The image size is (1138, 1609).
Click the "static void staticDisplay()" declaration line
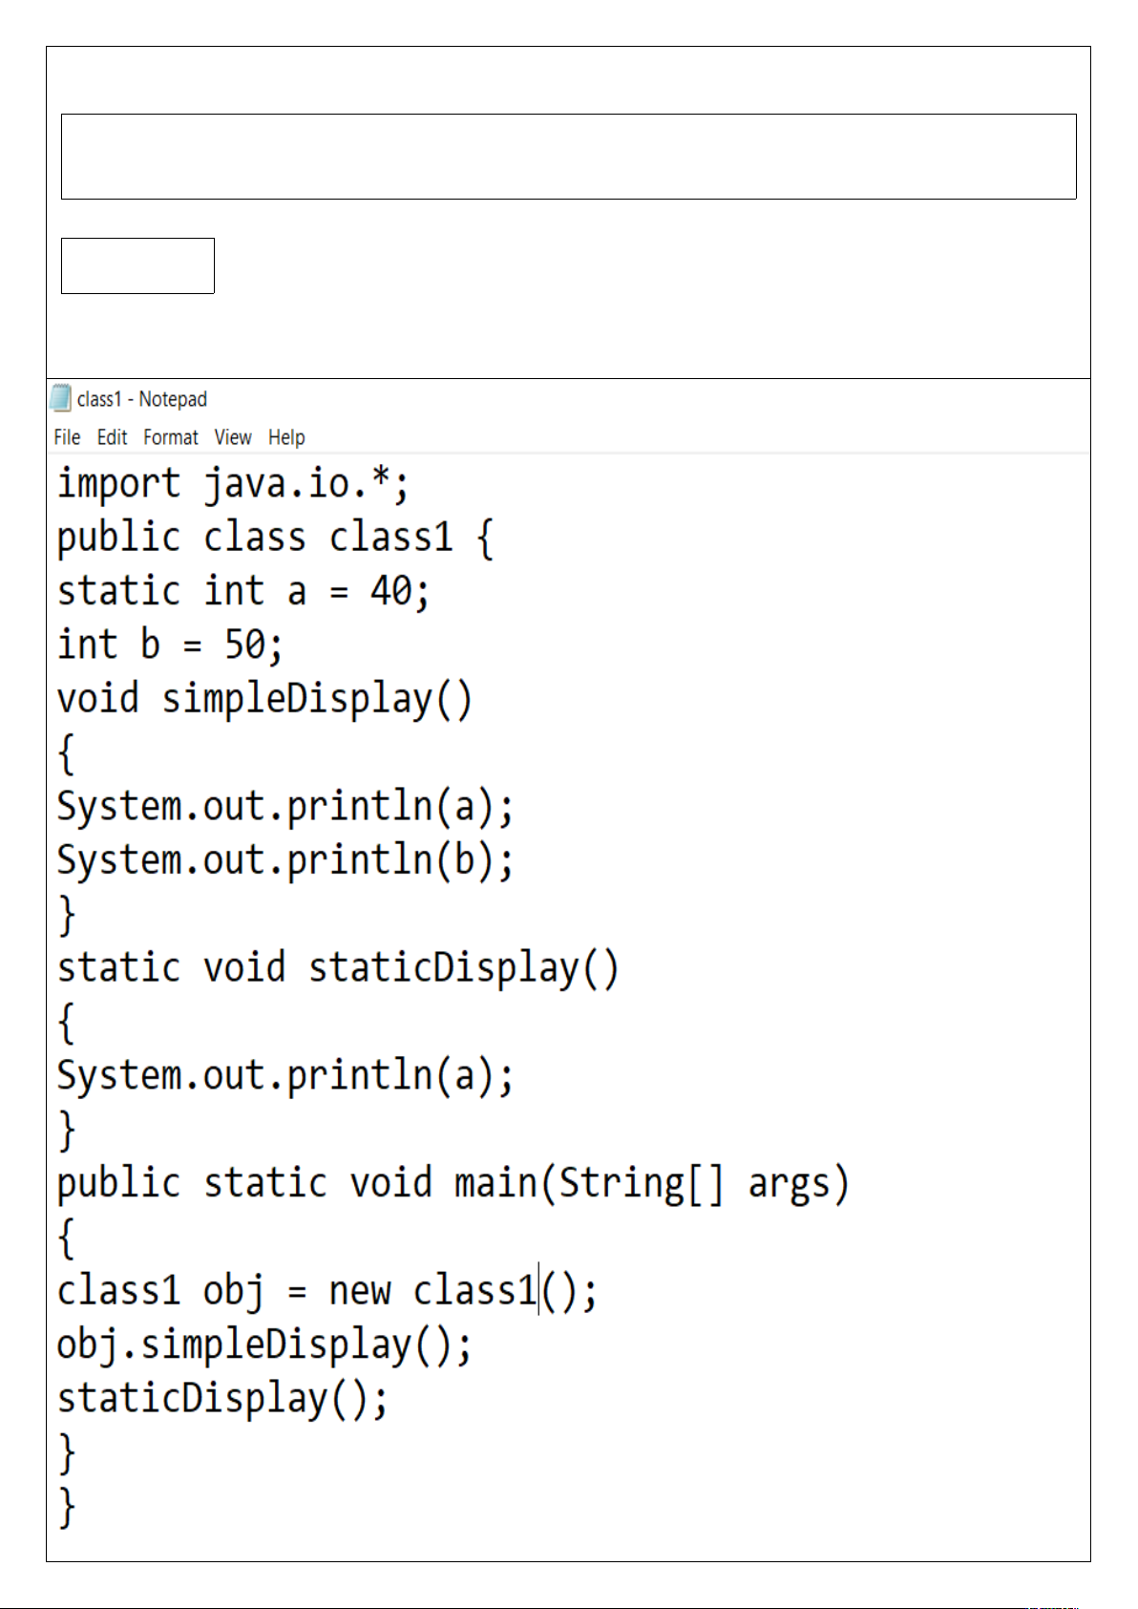pyautogui.click(x=338, y=968)
